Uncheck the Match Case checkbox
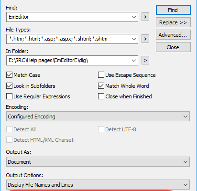The width and height of the screenshot is (197, 191). [9, 75]
